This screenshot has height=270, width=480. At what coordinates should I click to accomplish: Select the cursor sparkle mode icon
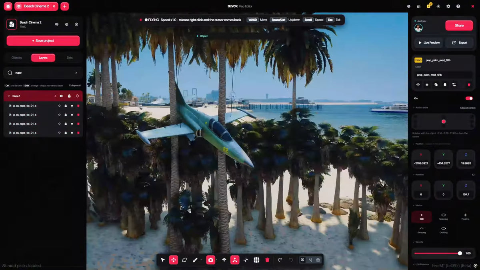tap(303, 260)
